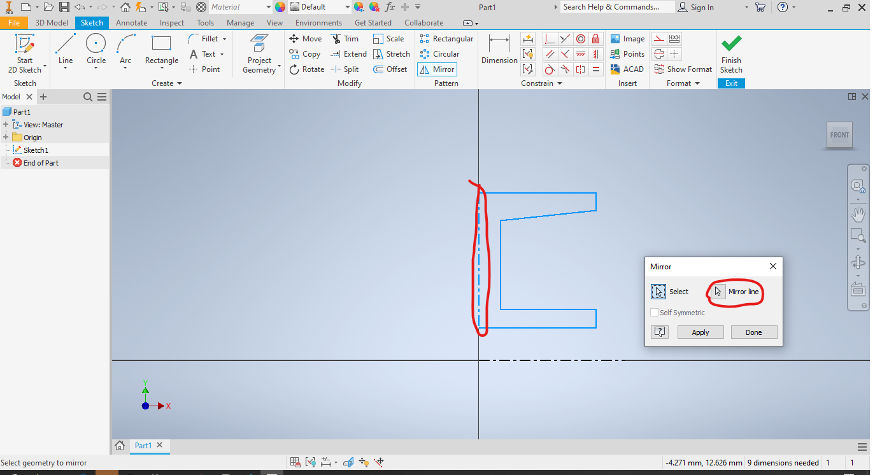Viewport: 875px width, 475px height.
Task: Switch to the Manage tab
Action: 240,23
